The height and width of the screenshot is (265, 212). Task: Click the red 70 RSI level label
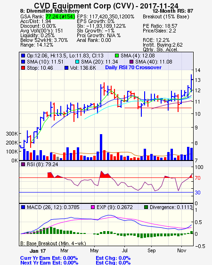coord(197,178)
